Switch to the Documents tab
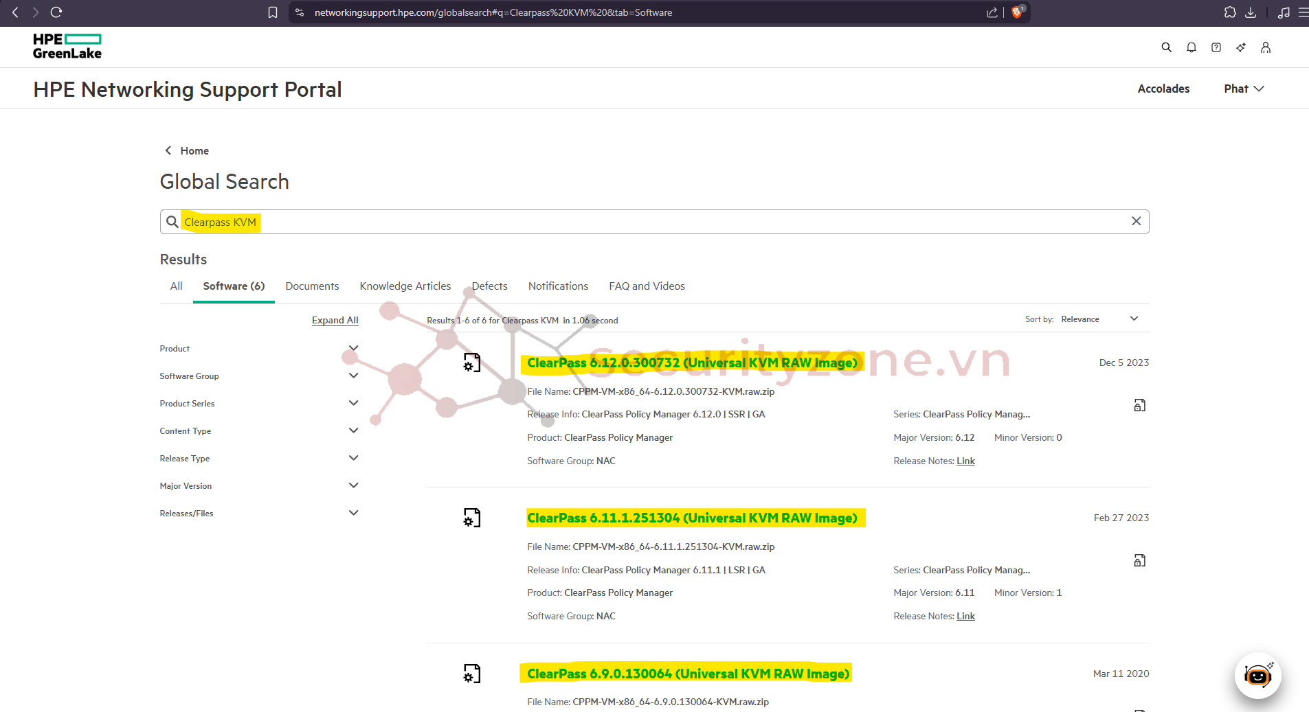1309x712 pixels. [312, 286]
